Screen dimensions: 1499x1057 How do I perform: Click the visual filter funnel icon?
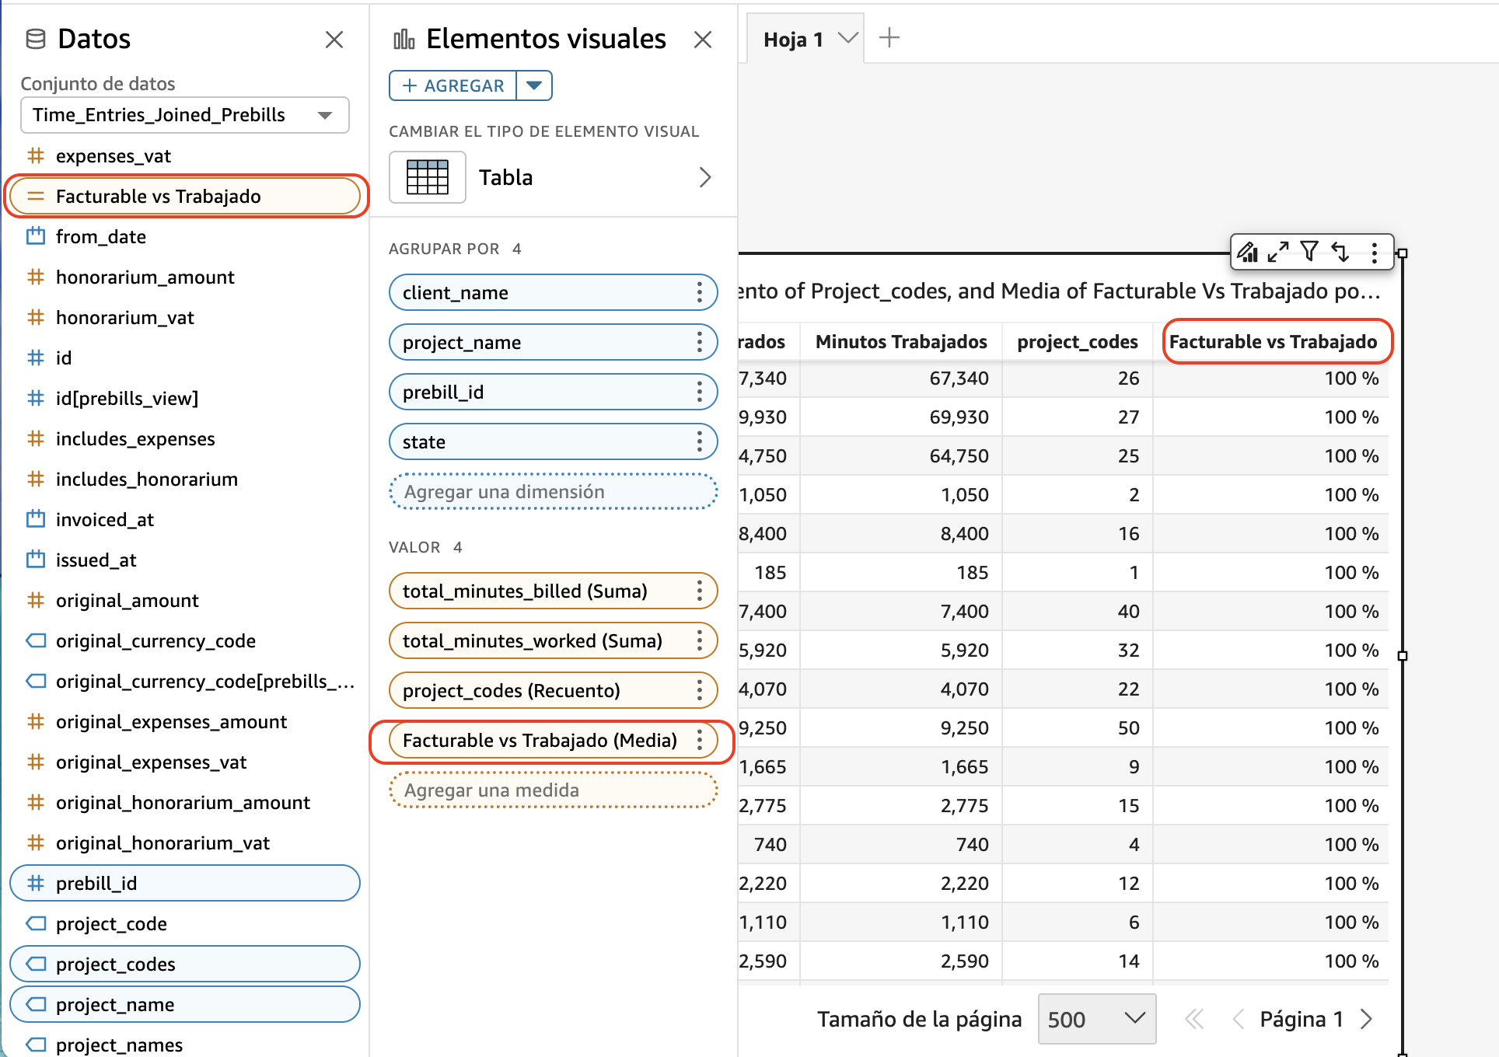click(x=1309, y=252)
